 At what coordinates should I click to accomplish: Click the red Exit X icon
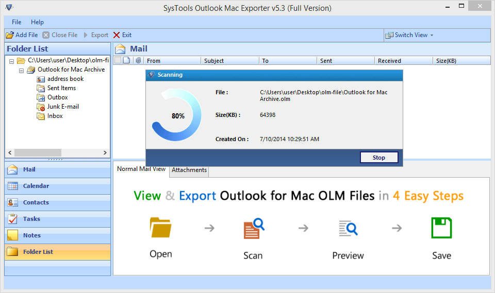click(x=117, y=35)
